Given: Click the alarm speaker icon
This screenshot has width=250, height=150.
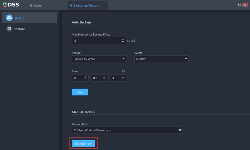Looking at the screenshot, I should click(239, 5).
